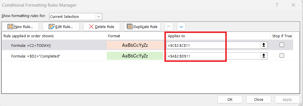303x106 pixels.
Task: Click the orange format preview swatch
Action: coord(135,45)
